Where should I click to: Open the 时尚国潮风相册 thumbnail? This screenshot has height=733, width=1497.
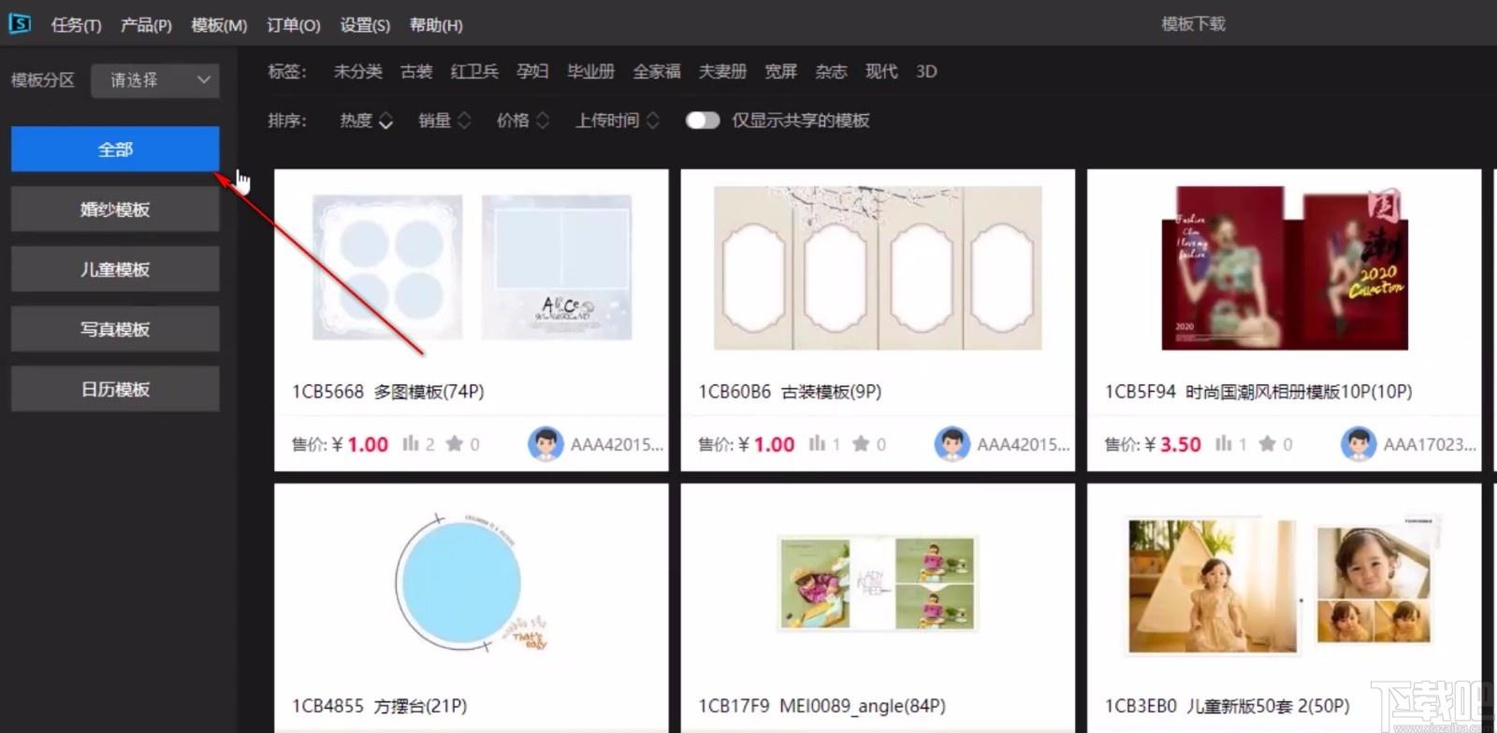coord(1285,267)
